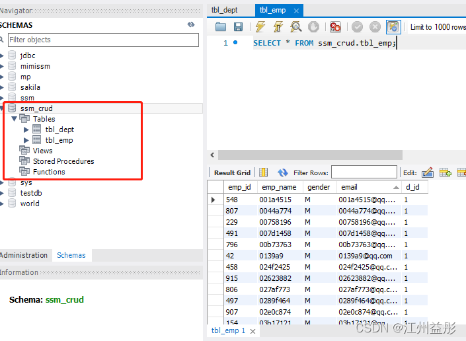The height and width of the screenshot is (341, 466).
Task: Expand the ssm schema
Action: (2, 98)
